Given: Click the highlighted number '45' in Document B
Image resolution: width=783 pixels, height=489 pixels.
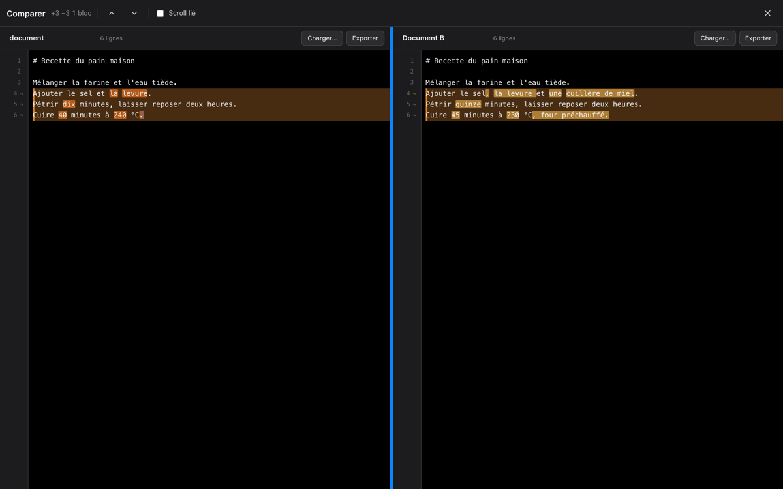Looking at the screenshot, I should [x=455, y=115].
